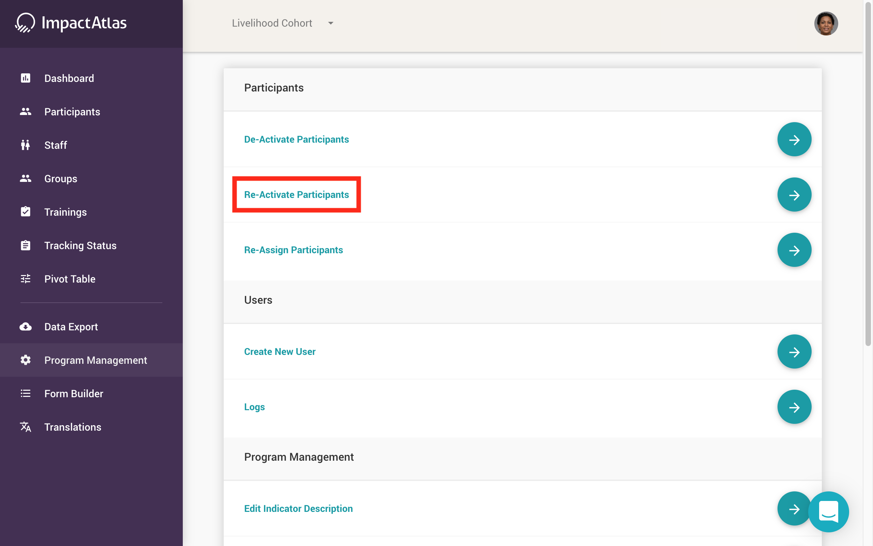This screenshot has height=546, width=873.
Task: Expand the Livelihood Cohort dropdown arrow
Action: (330, 23)
